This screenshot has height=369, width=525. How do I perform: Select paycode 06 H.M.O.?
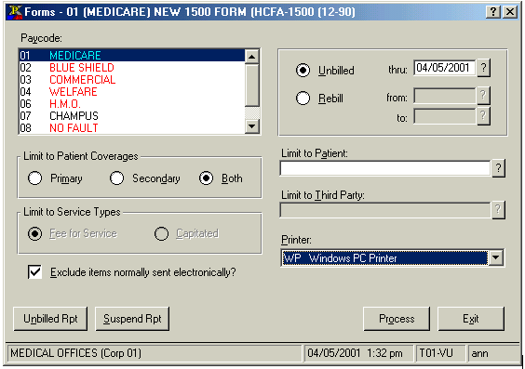(x=132, y=103)
